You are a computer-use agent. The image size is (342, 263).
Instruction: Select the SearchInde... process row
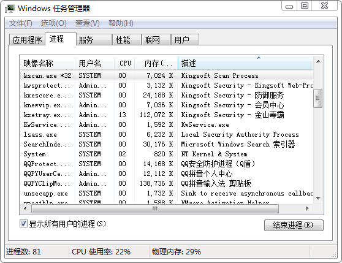click(167, 144)
